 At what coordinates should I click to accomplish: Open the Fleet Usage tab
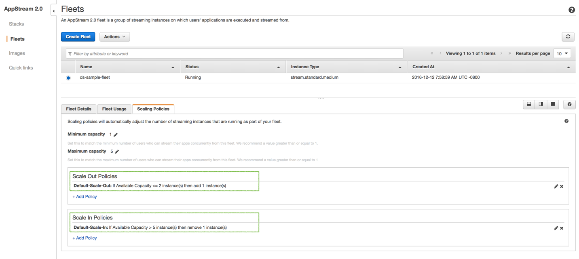[x=114, y=109]
